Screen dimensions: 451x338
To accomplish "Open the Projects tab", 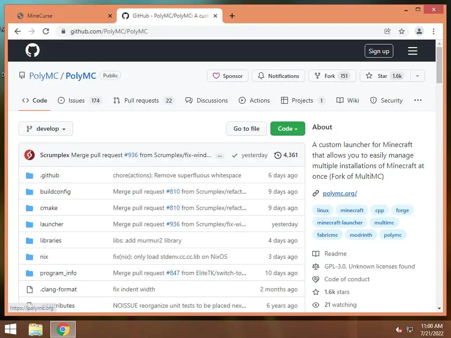I will pyautogui.click(x=303, y=101).
